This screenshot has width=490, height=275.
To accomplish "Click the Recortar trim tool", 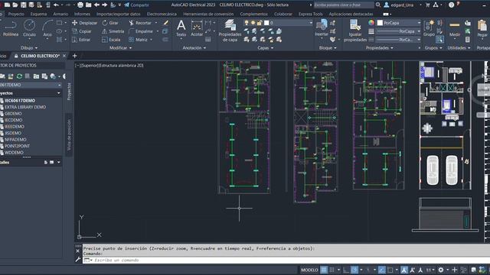I will [140, 23].
